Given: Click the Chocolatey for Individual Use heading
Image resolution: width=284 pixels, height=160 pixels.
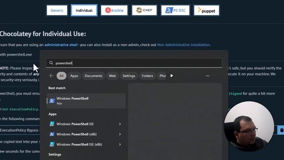Looking at the screenshot, I should coord(43,34).
